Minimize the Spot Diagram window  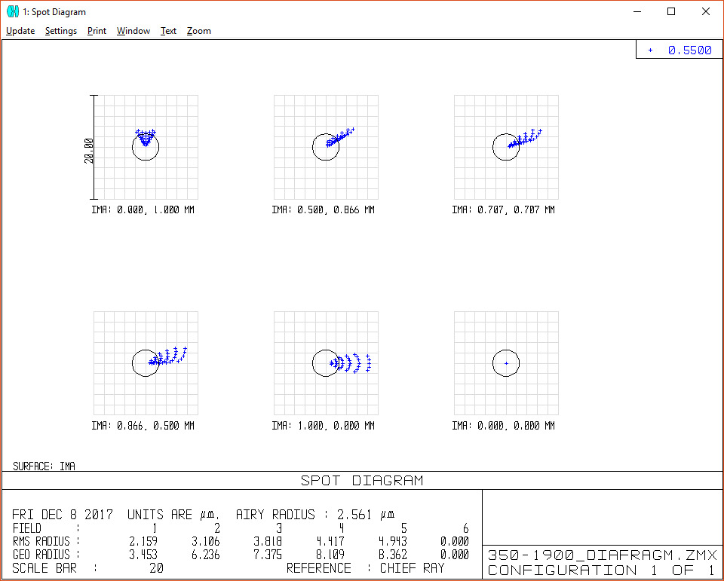tap(637, 12)
